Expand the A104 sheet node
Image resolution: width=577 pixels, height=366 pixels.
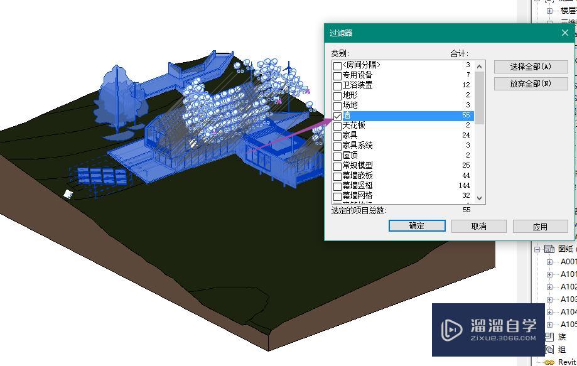[x=549, y=312]
